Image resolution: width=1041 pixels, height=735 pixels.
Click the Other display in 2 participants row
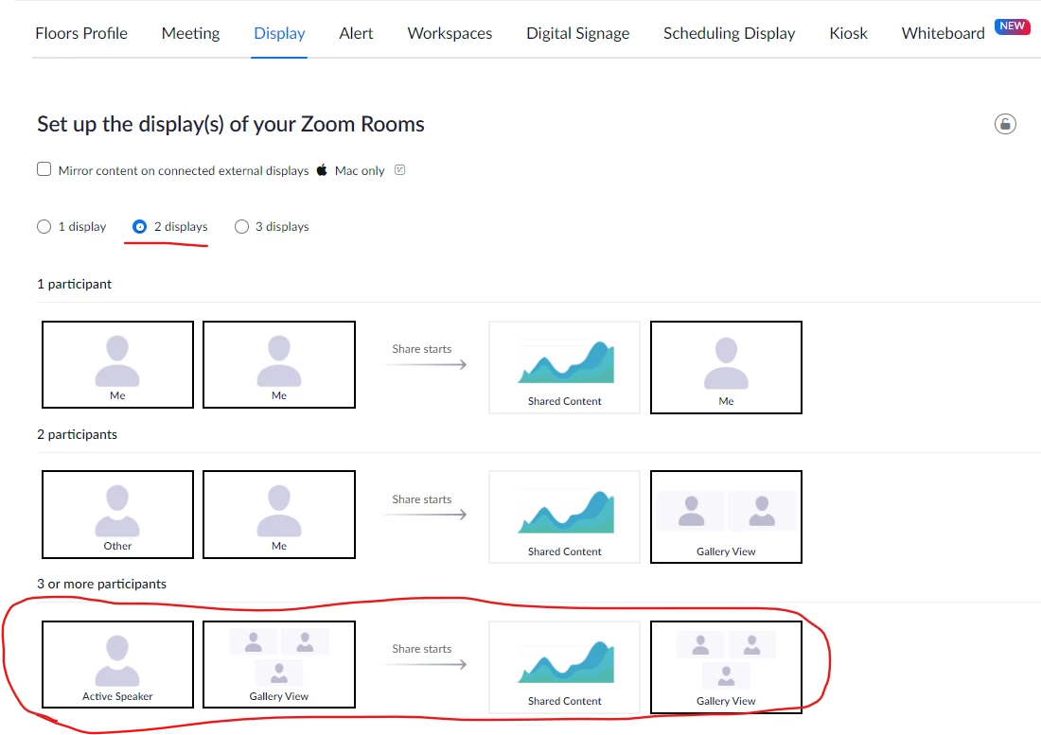(x=117, y=515)
